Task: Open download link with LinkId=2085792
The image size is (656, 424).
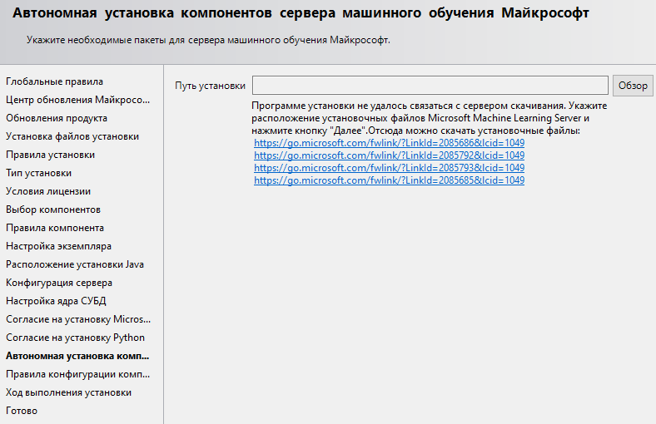Action: (389, 155)
